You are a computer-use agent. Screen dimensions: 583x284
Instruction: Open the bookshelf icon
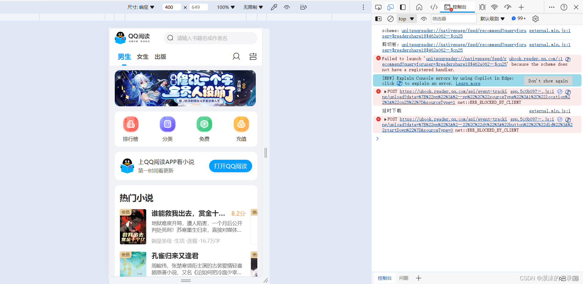point(253,56)
